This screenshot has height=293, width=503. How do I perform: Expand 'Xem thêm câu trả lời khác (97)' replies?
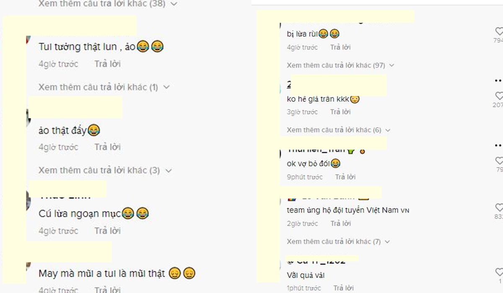click(341, 65)
